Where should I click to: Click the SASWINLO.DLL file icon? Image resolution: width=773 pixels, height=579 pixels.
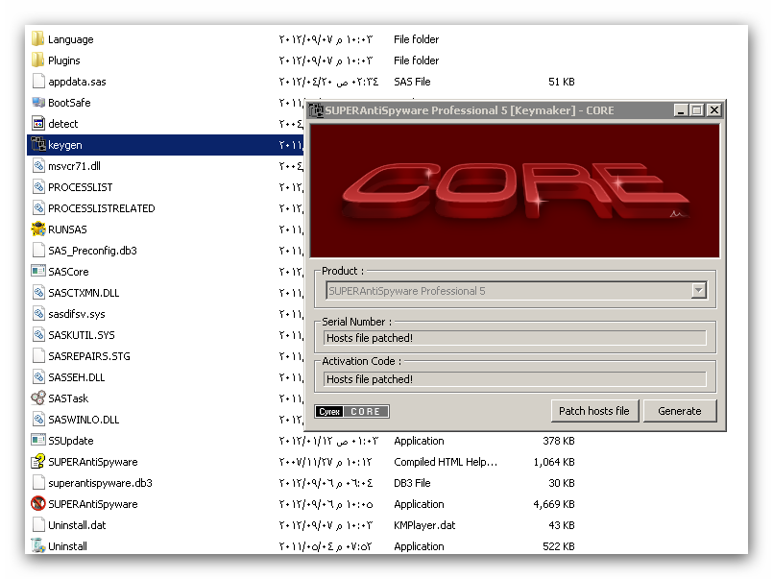38,419
